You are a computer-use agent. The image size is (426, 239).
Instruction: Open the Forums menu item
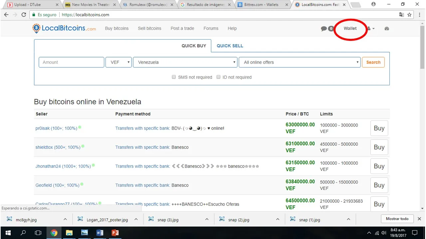tap(211, 29)
